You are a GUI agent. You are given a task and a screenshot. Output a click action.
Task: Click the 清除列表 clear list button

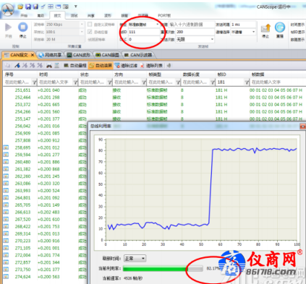(151, 66)
